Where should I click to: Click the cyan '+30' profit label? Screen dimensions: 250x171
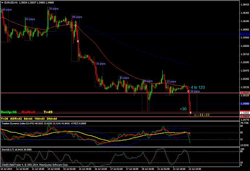click(x=183, y=109)
